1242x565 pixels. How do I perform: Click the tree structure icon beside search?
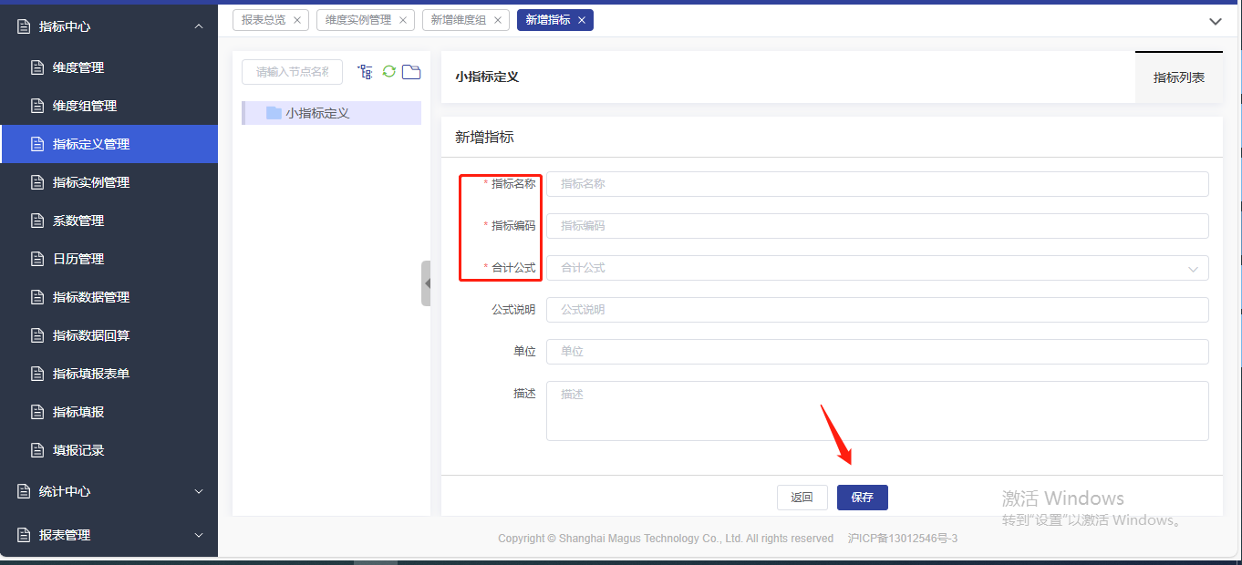coord(366,72)
